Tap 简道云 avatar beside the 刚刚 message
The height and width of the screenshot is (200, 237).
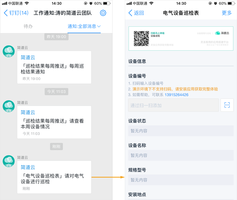point(9,161)
